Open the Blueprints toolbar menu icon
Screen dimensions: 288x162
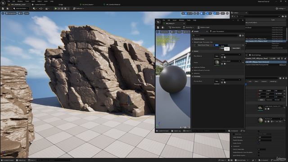click(x=40, y=9)
